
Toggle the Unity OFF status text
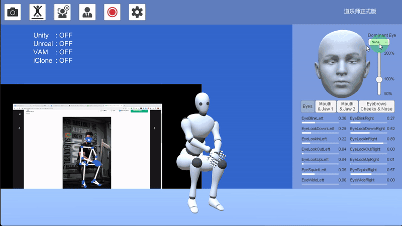[x=53, y=35]
